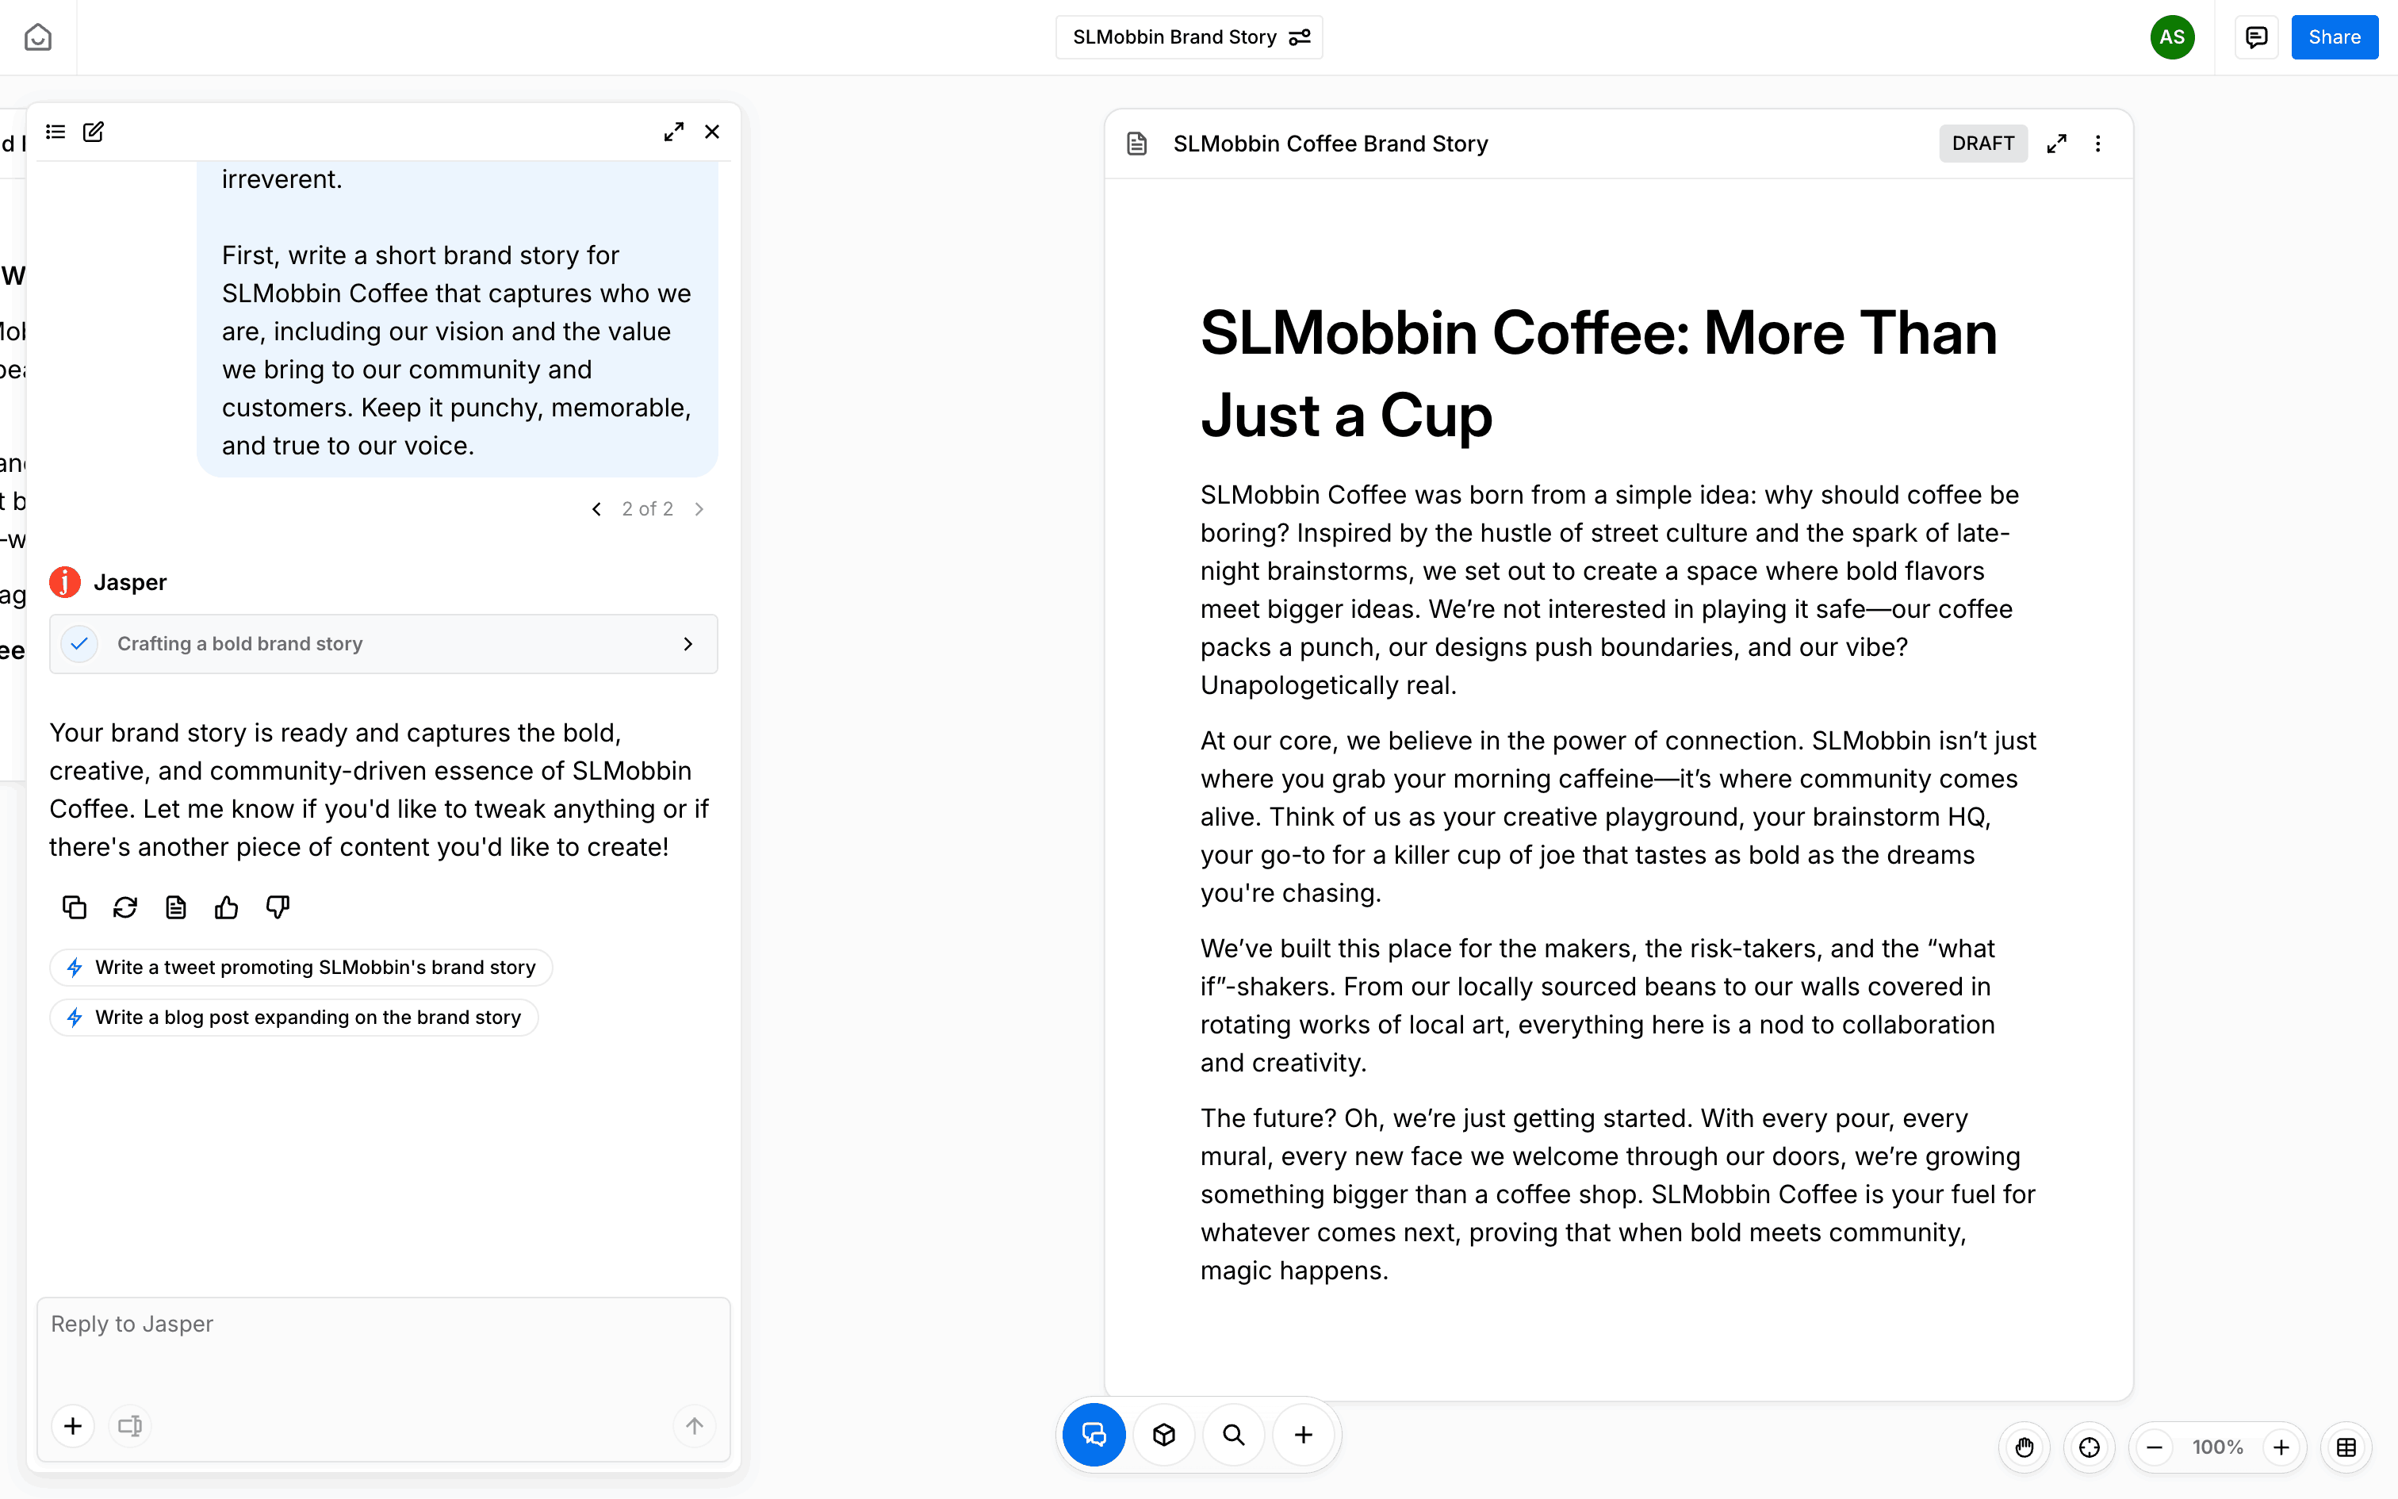The height and width of the screenshot is (1499, 2398).
Task: Select the hand pan tool
Action: tap(2025, 1447)
